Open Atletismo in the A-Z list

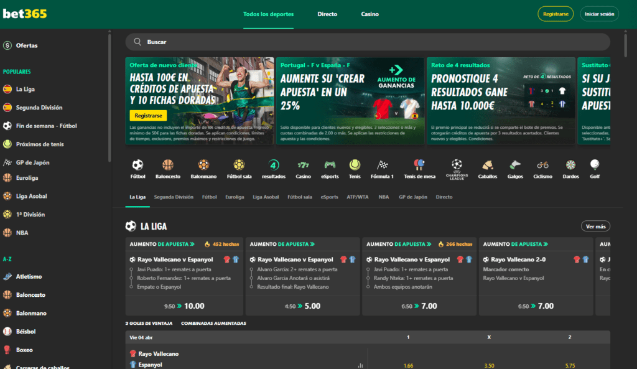tap(29, 276)
